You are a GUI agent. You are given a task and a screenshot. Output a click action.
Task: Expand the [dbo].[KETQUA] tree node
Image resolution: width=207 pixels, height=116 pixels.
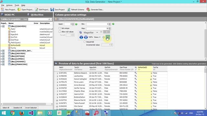pyautogui.click(x=1, y=56)
